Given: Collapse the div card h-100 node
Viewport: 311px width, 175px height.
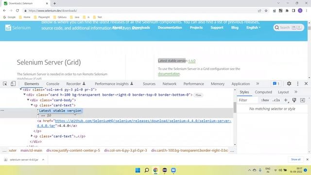Looking at the screenshot, I should pyautogui.click(x=25, y=95).
